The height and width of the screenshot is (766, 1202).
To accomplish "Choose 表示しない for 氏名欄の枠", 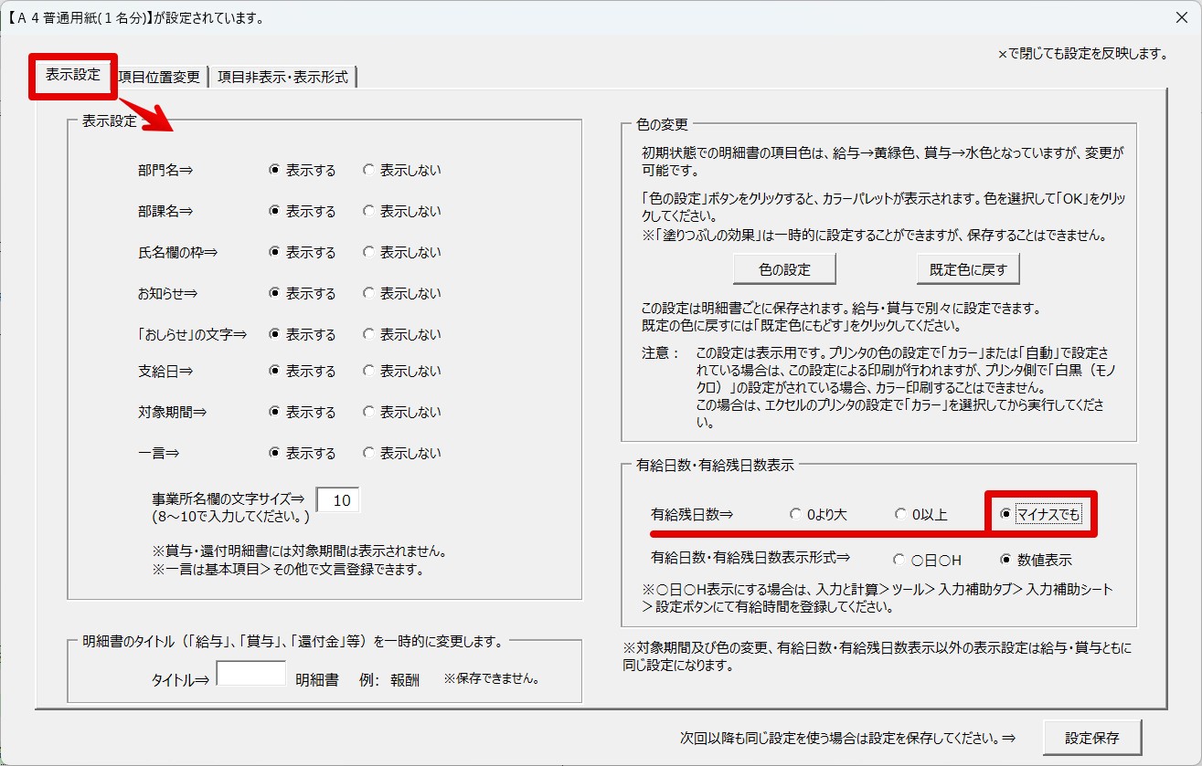I will tap(369, 252).
